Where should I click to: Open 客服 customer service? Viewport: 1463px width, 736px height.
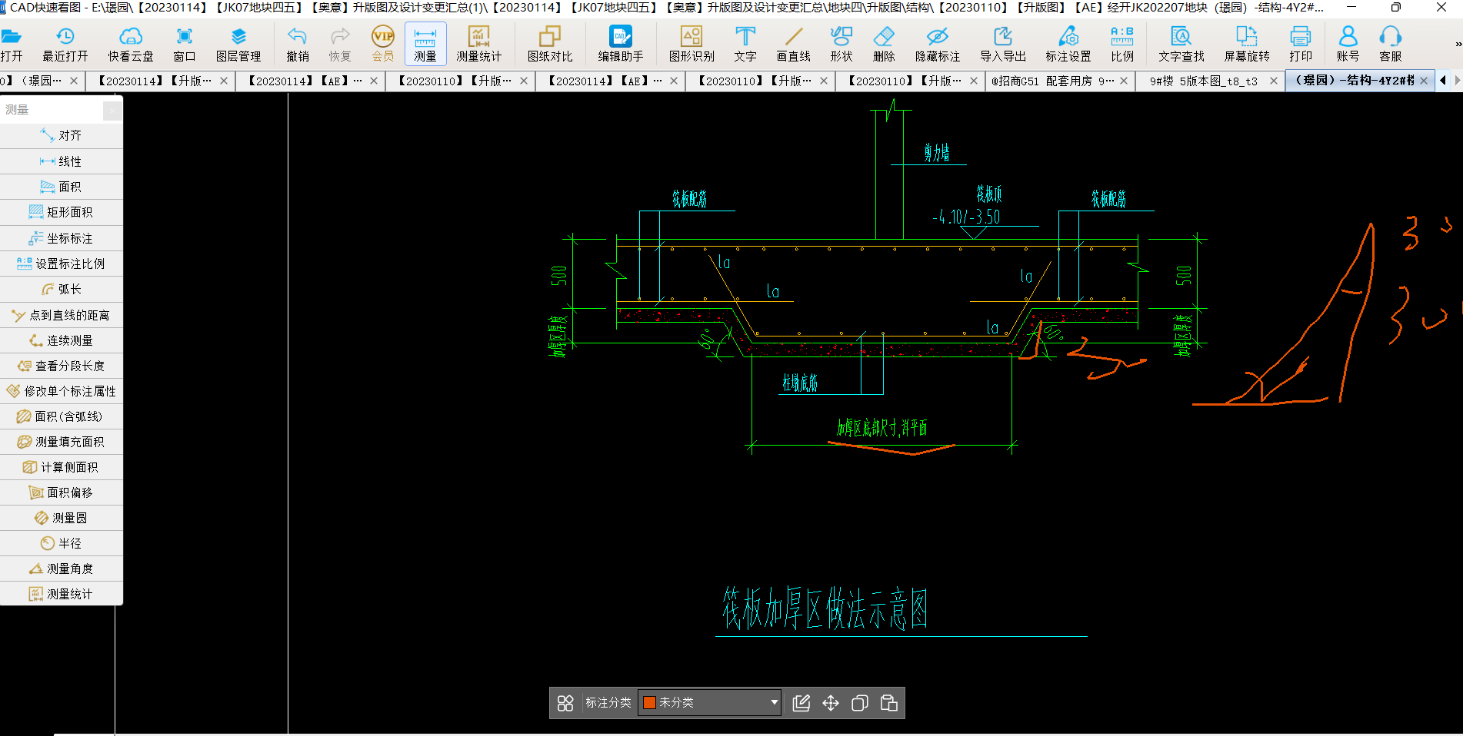[x=1390, y=45]
